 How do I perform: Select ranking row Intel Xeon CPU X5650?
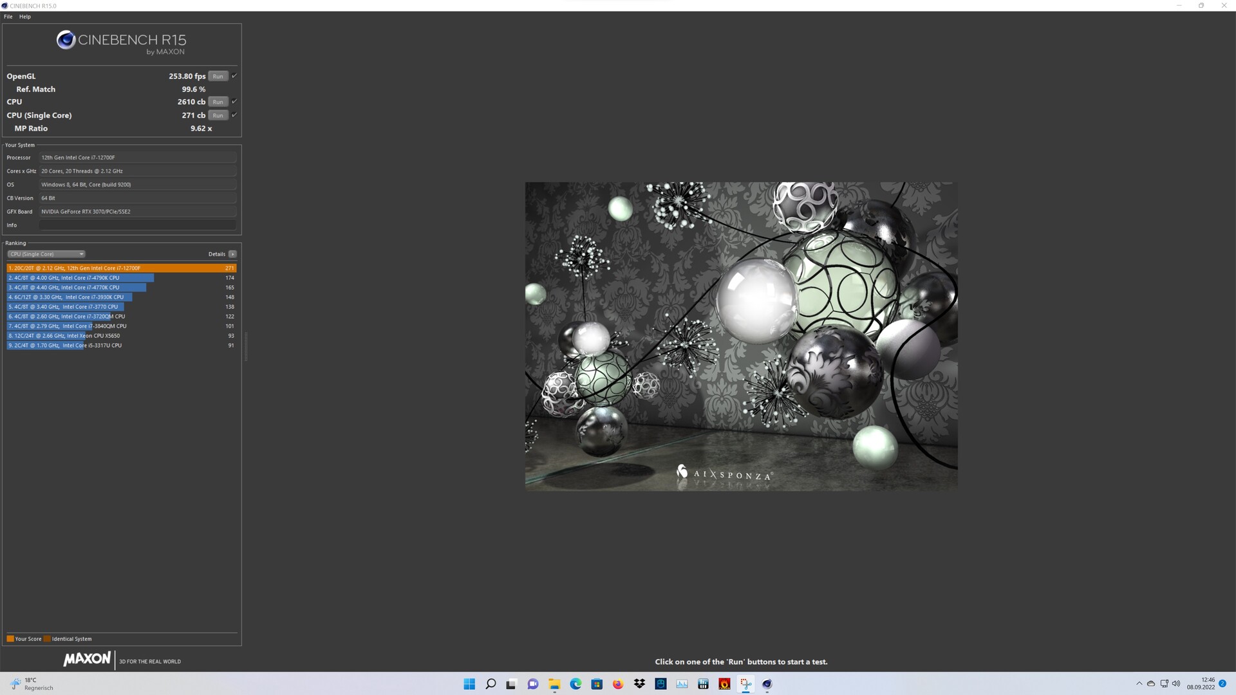(122, 336)
